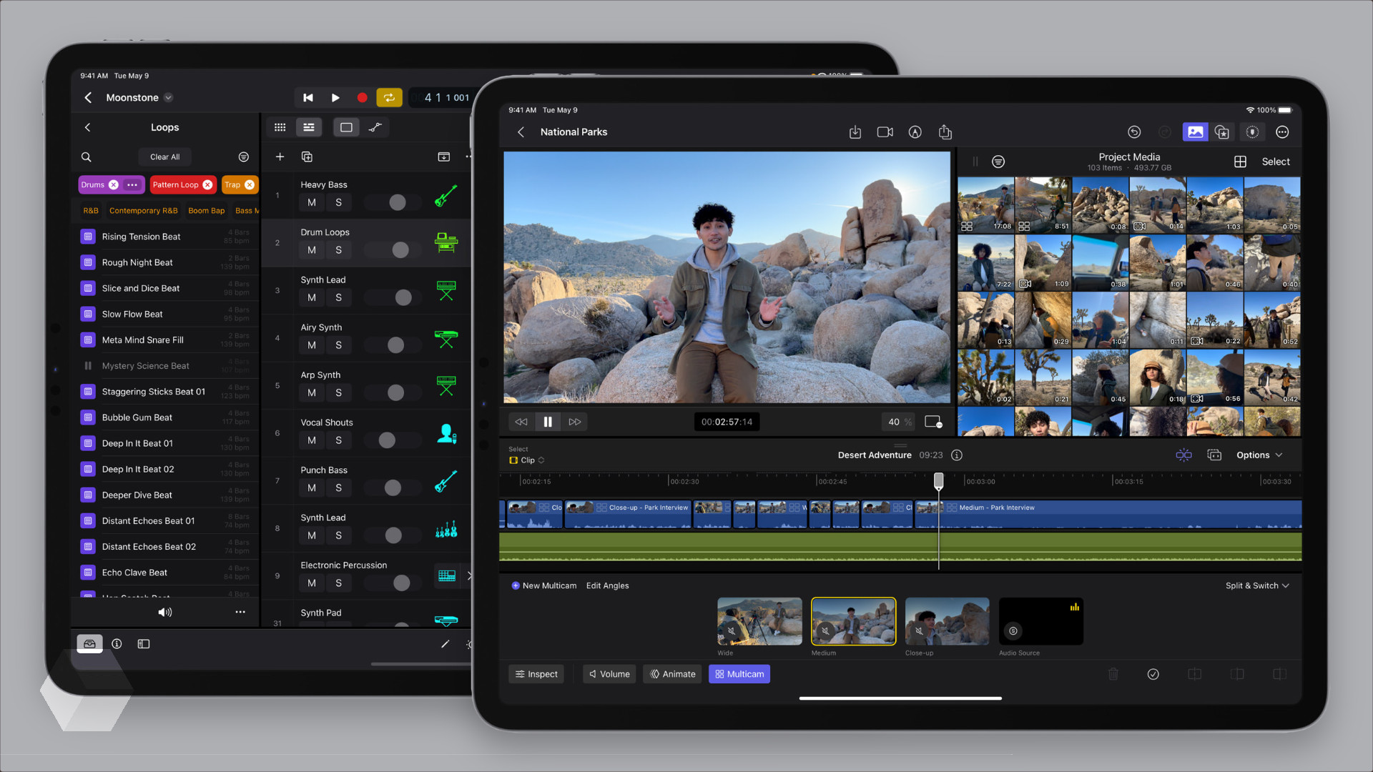This screenshot has height=772, width=1373.
Task: Click the timeline playhead handle
Action: tap(938, 481)
